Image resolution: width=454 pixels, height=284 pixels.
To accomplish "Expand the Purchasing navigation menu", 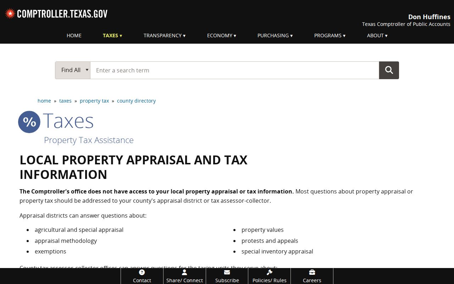I will click(275, 35).
